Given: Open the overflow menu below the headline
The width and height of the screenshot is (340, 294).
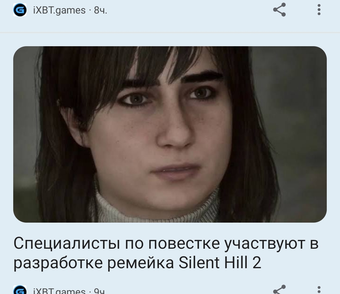Looking at the screenshot, I should (319, 290).
